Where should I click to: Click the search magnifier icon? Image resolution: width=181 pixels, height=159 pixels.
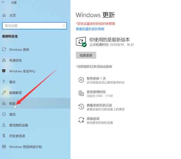(x=63, y=26)
